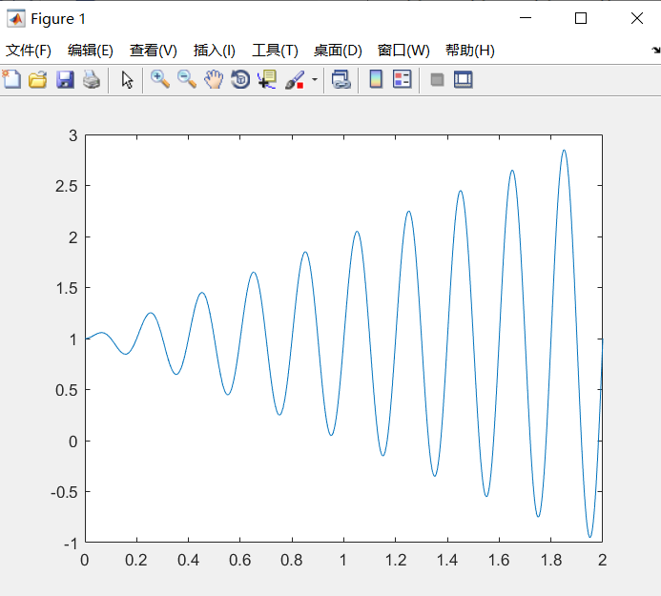The image size is (661, 596).
Task: Insert a colorbar via toolbar icon
Action: click(376, 79)
